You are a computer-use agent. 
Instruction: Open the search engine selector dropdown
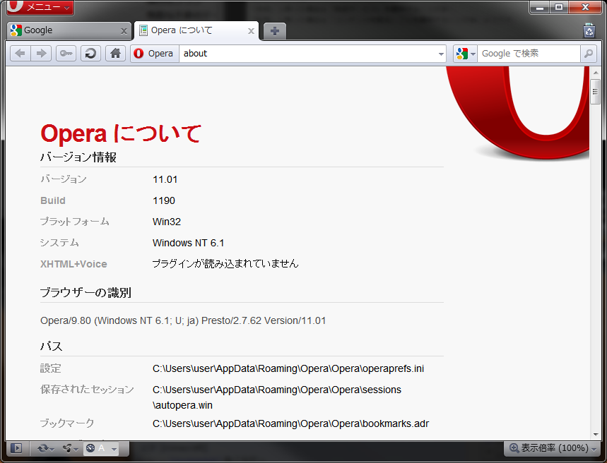[x=465, y=54]
